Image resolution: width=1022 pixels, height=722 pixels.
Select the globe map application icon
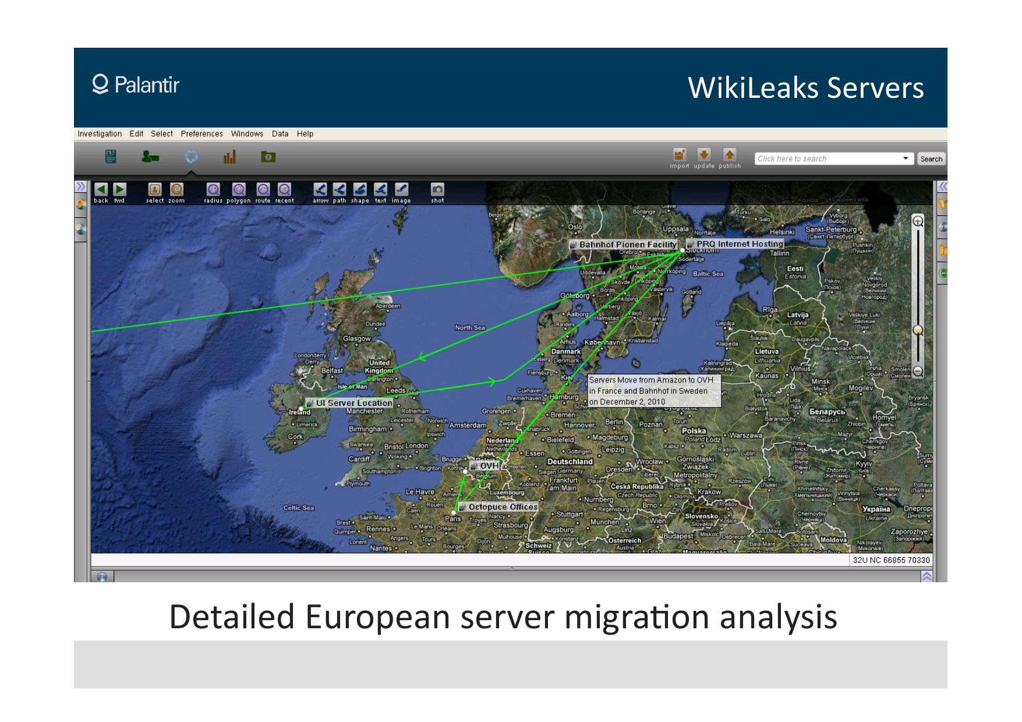pos(191,157)
